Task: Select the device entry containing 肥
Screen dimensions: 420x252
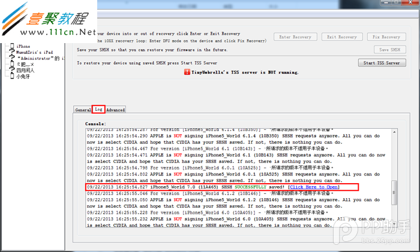Action: (25, 65)
